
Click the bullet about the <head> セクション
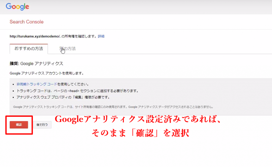[77, 91]
